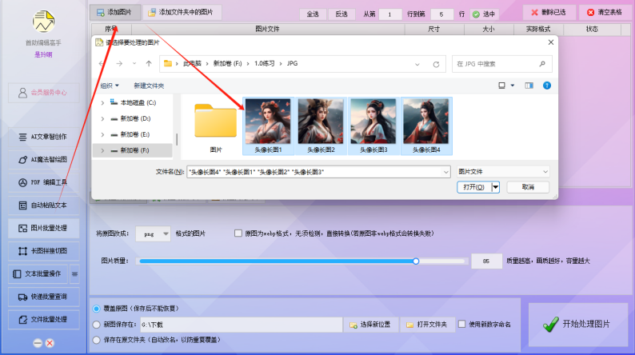The width and height of the screenshot is (635, 355).
Task: Select thumbnail 头像长图3
Action: (373, 126)
